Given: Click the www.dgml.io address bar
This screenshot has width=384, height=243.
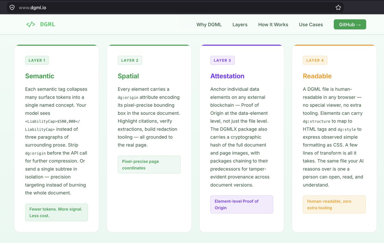Looking at the screenshot, I should [175, 7].
